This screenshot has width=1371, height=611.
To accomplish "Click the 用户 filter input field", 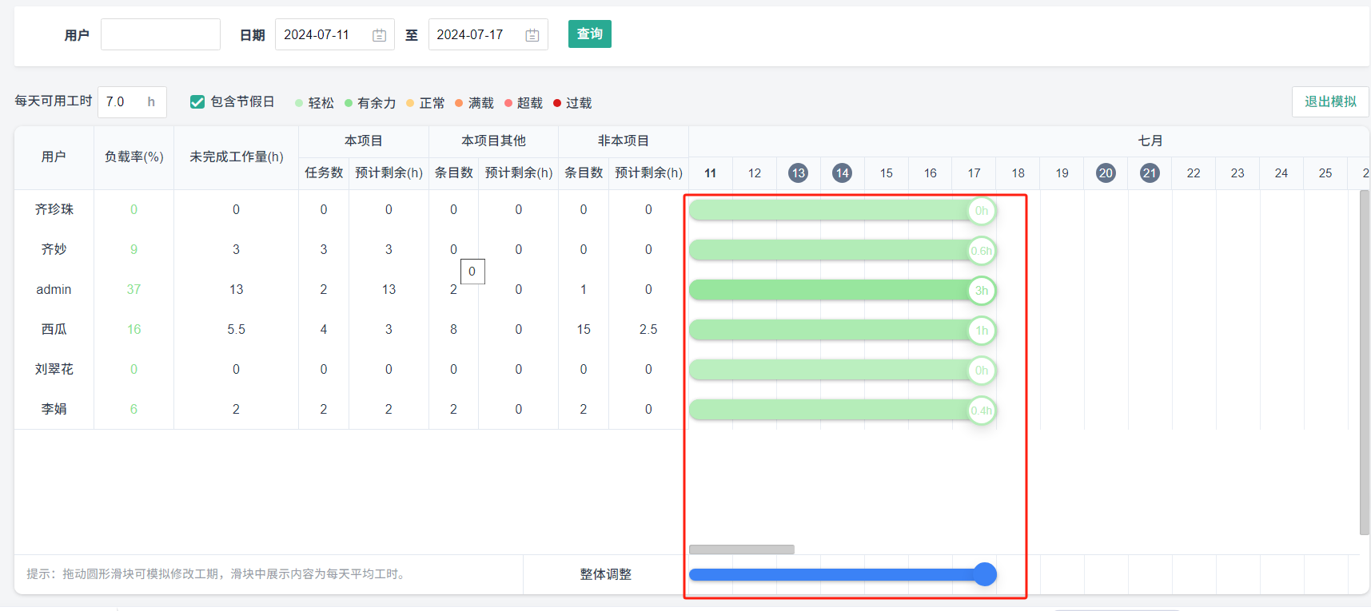I will (x=161, y=35).
